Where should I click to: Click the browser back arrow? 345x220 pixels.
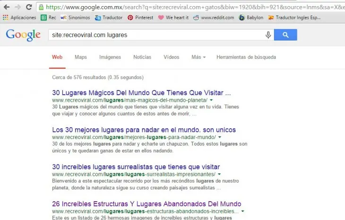click(x=7, y=7)
